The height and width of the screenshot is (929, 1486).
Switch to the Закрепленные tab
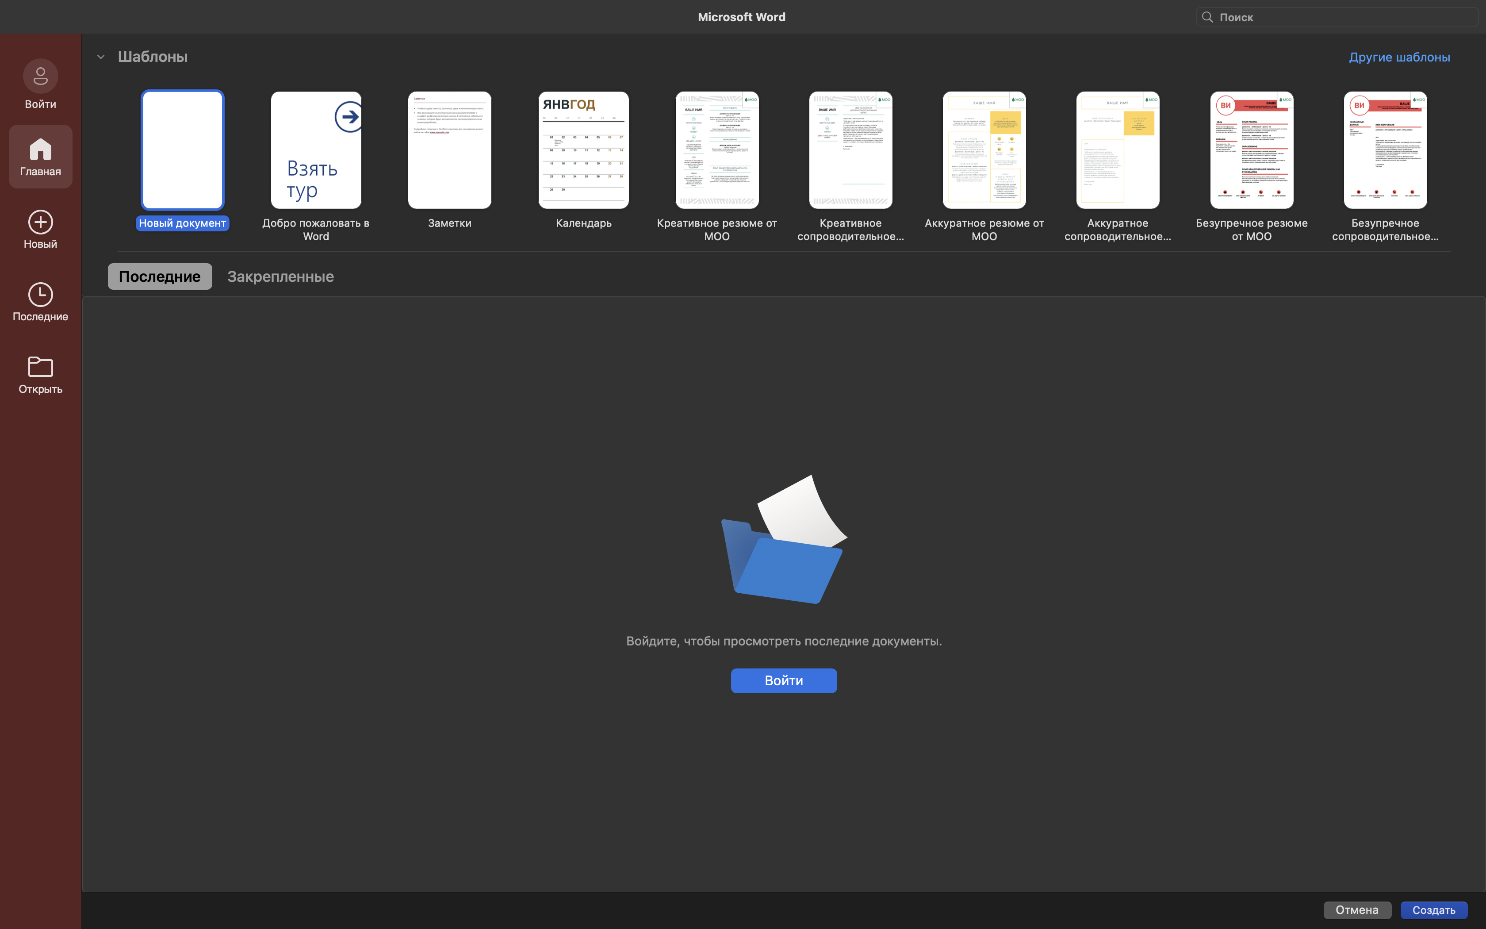281,276
